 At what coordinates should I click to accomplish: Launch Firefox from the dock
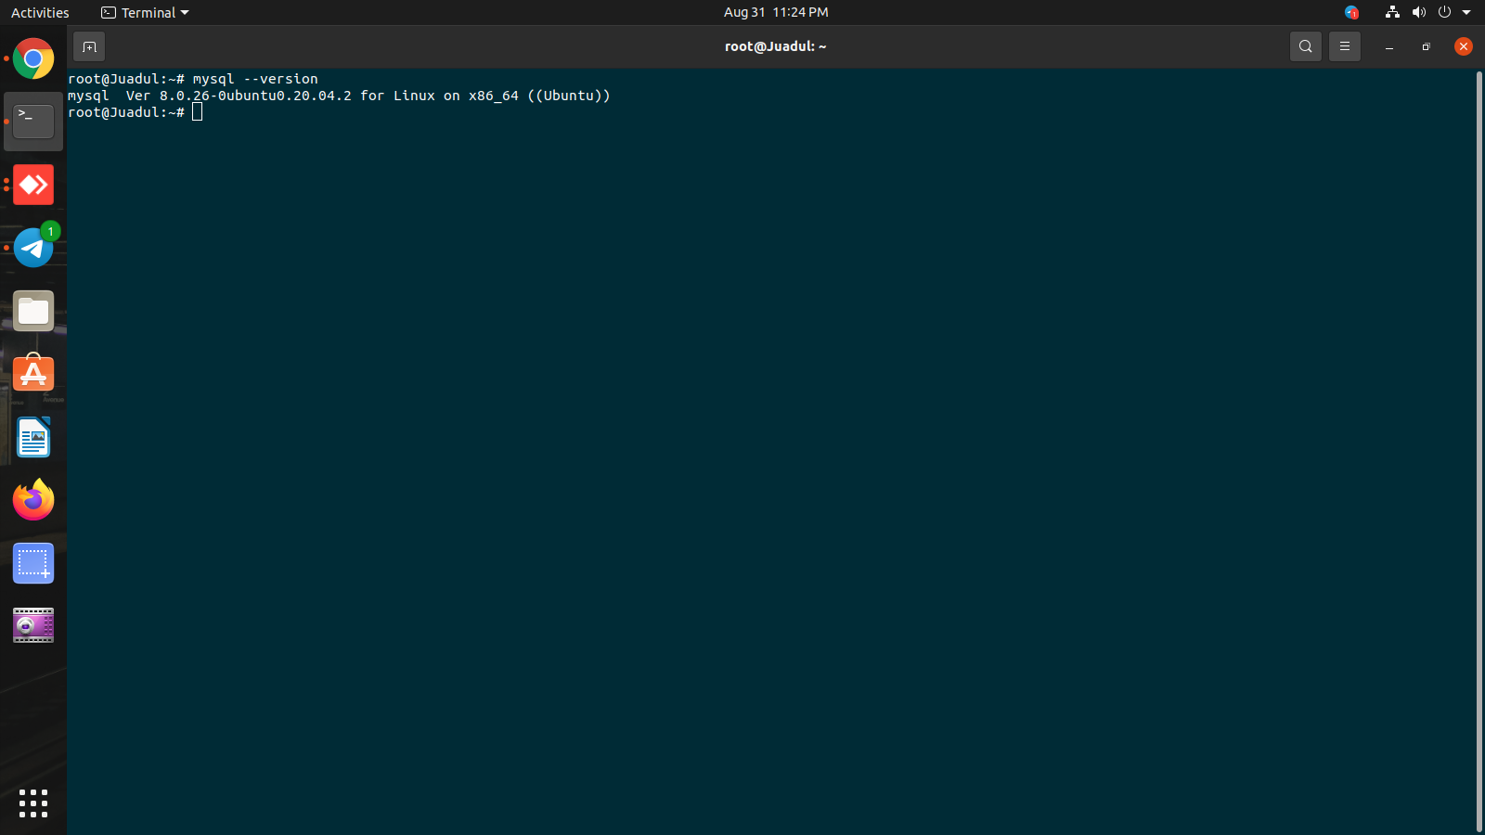tap(33, 500)
